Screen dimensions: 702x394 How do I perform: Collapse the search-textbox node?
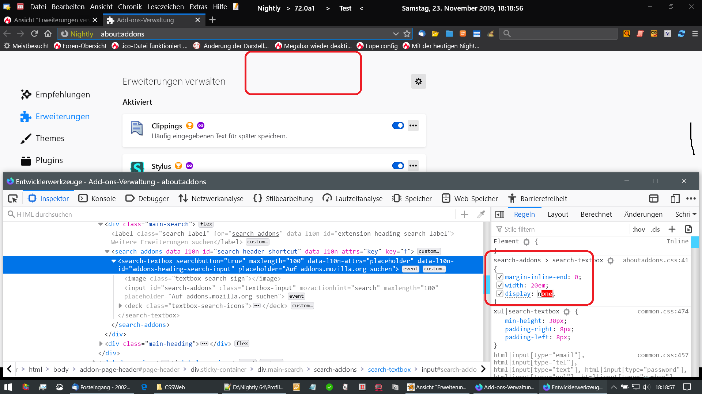click(x=114, y=261)
